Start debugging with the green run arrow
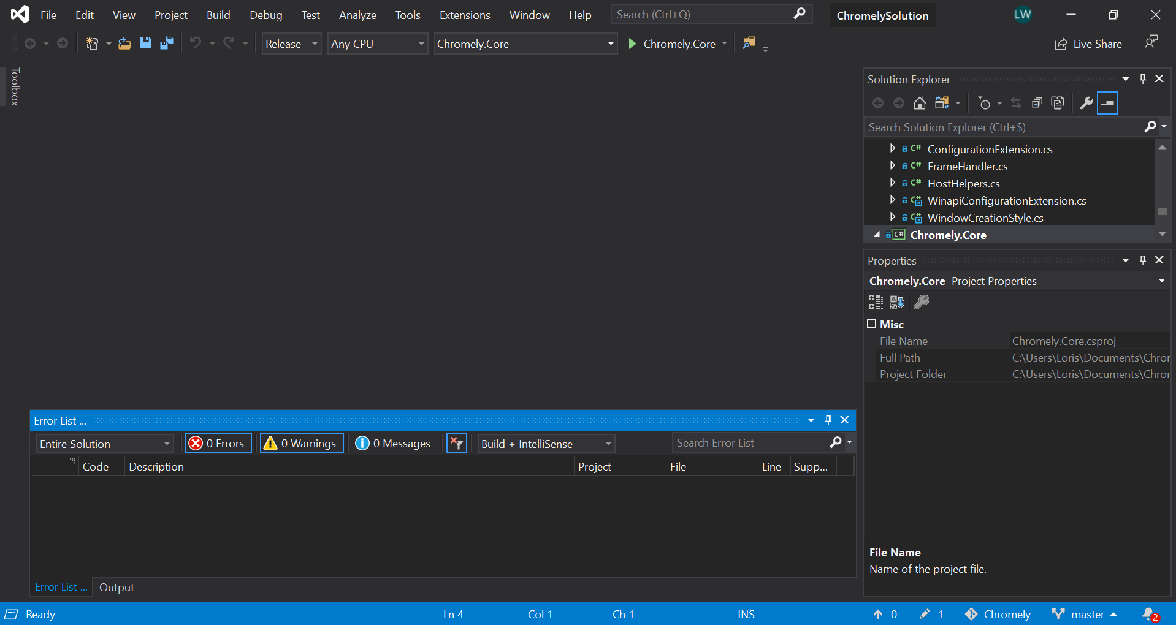Image resolution: width=1176 pixels, height=625 pixels. 633,44
